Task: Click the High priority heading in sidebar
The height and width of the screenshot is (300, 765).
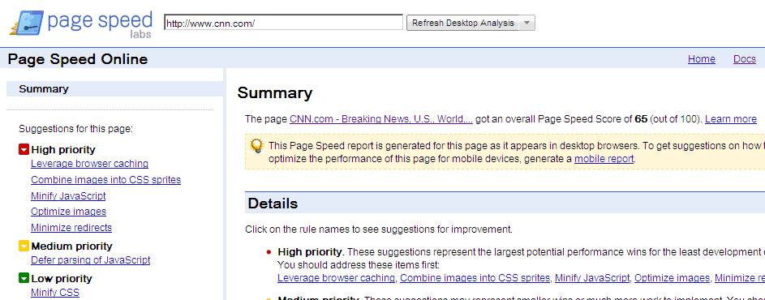Action: pos(63,150)
